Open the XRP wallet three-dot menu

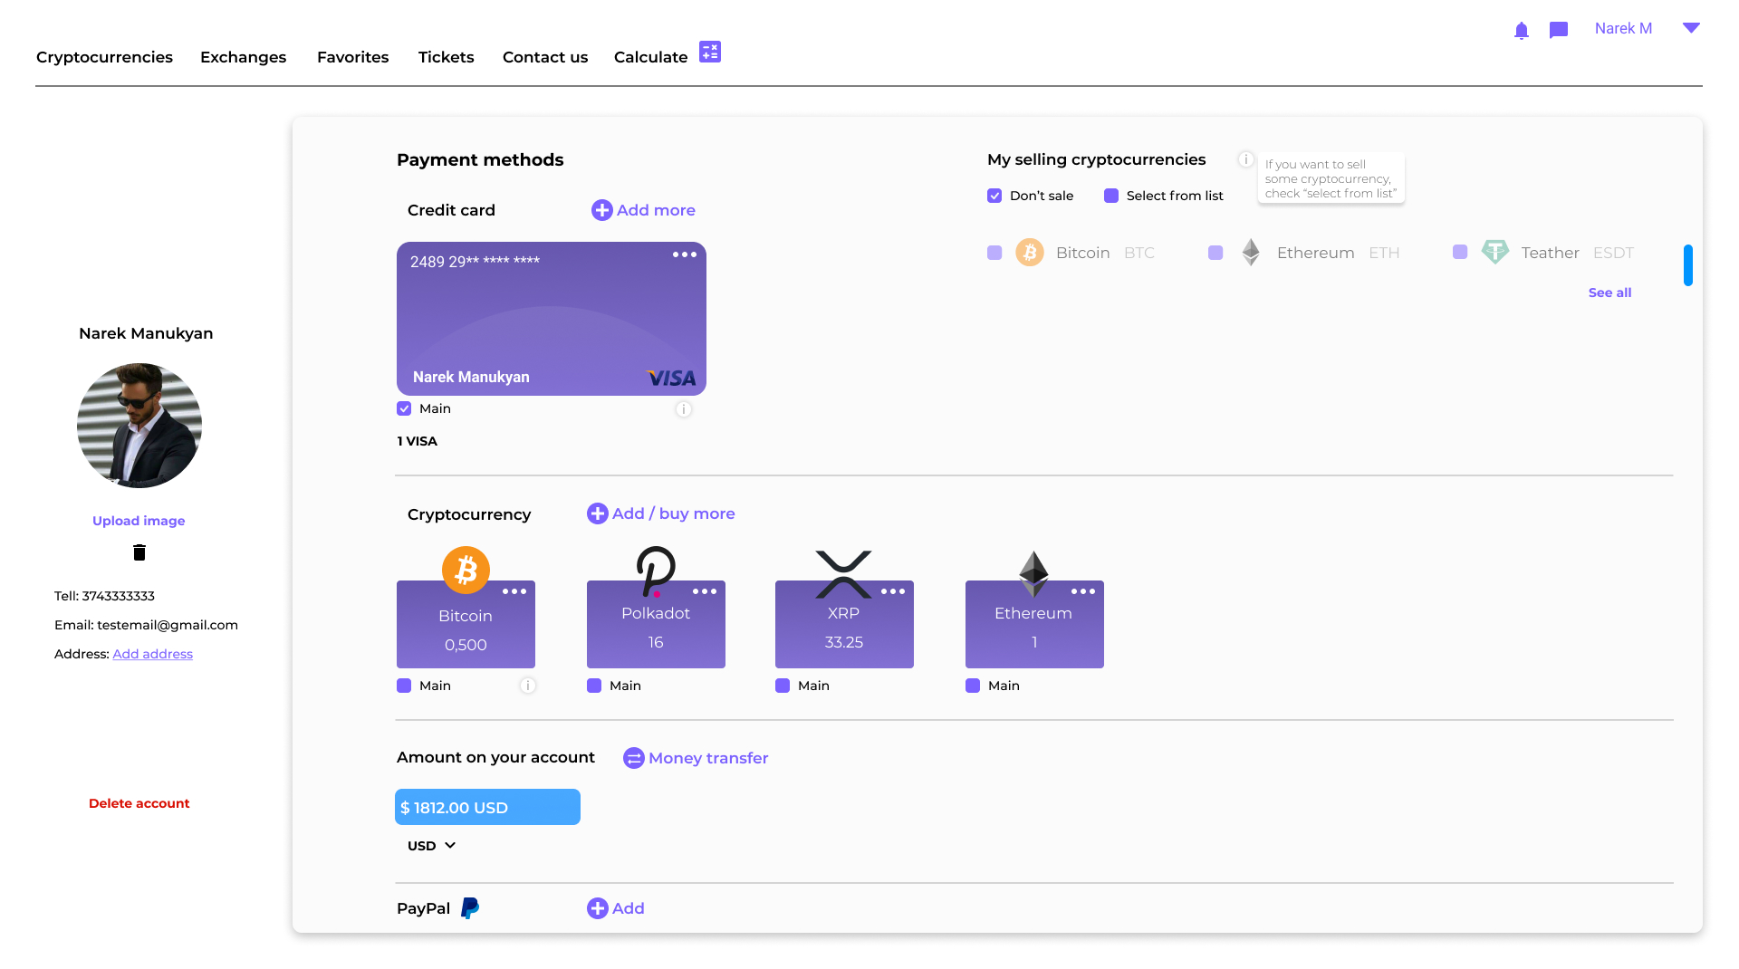[893, 591]
